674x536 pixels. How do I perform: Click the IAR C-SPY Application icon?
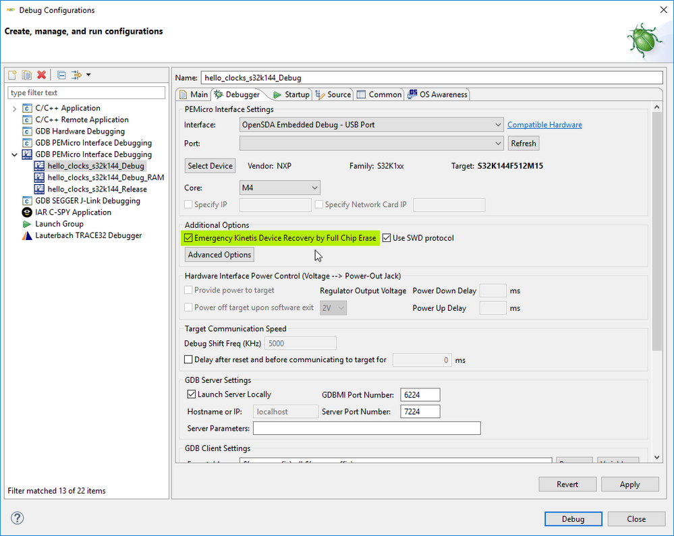pos(27,212)
